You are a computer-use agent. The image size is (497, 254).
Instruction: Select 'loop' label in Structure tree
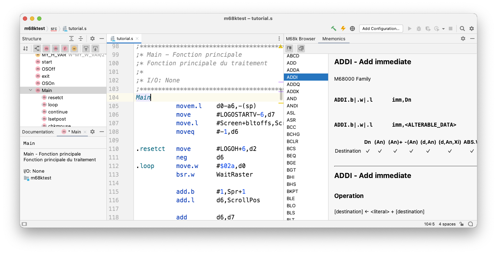pyautogui.click(x=53, y=105)
